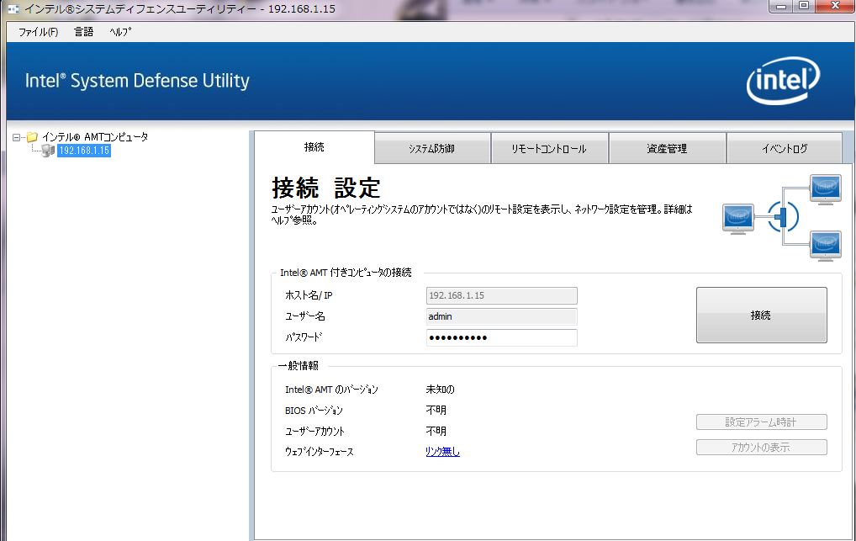Viewport: 856px width, 541px height.
Task: Open the 言語 menu
Action: [83, 32]
